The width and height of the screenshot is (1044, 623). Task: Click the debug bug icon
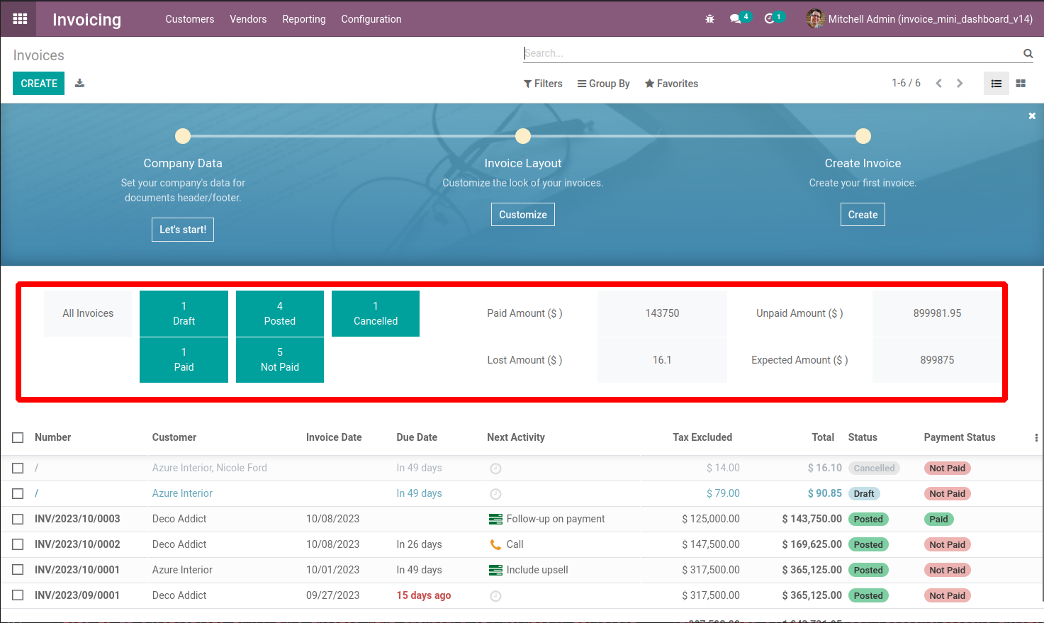pyautogui.click(x=709, y=19)
